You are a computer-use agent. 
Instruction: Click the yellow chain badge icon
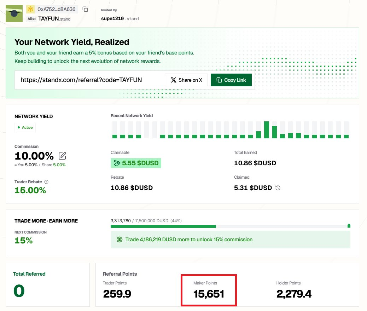pyautogui.click(x=30, y=9)
